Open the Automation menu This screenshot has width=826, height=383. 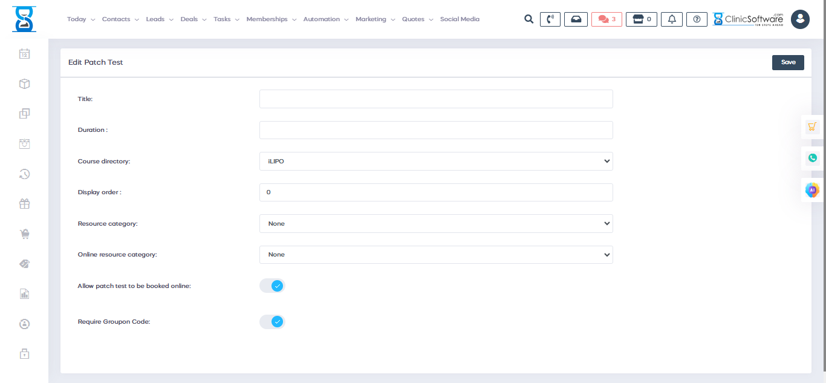coord(325,19)
